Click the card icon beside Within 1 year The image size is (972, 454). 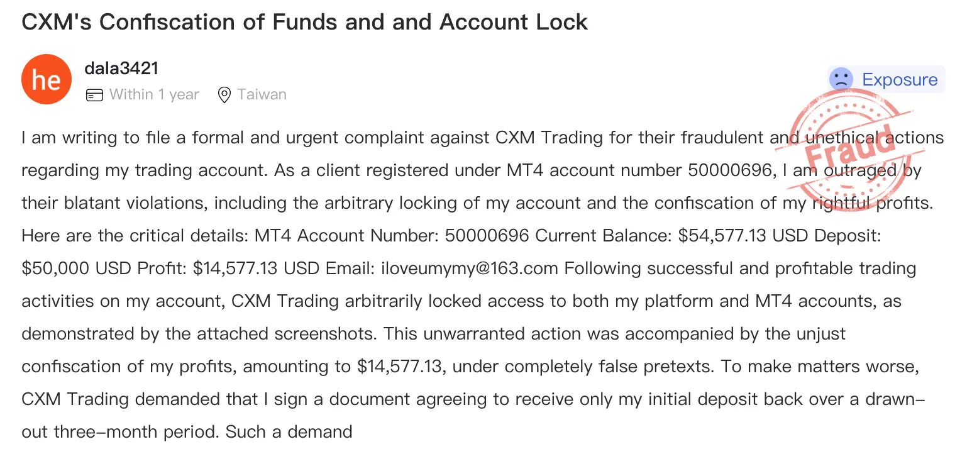click(94, 95)
